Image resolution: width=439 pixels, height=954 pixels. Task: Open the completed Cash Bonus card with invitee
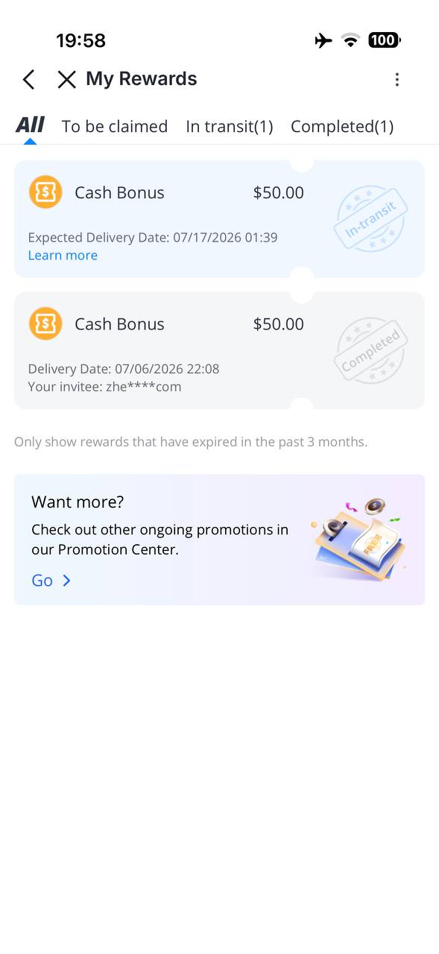click(x=219, y=350)
